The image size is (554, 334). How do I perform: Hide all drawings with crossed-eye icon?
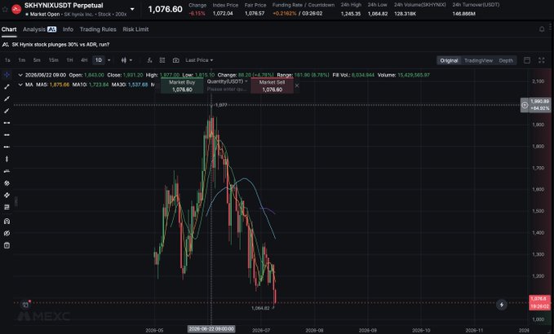pos(7,234)
